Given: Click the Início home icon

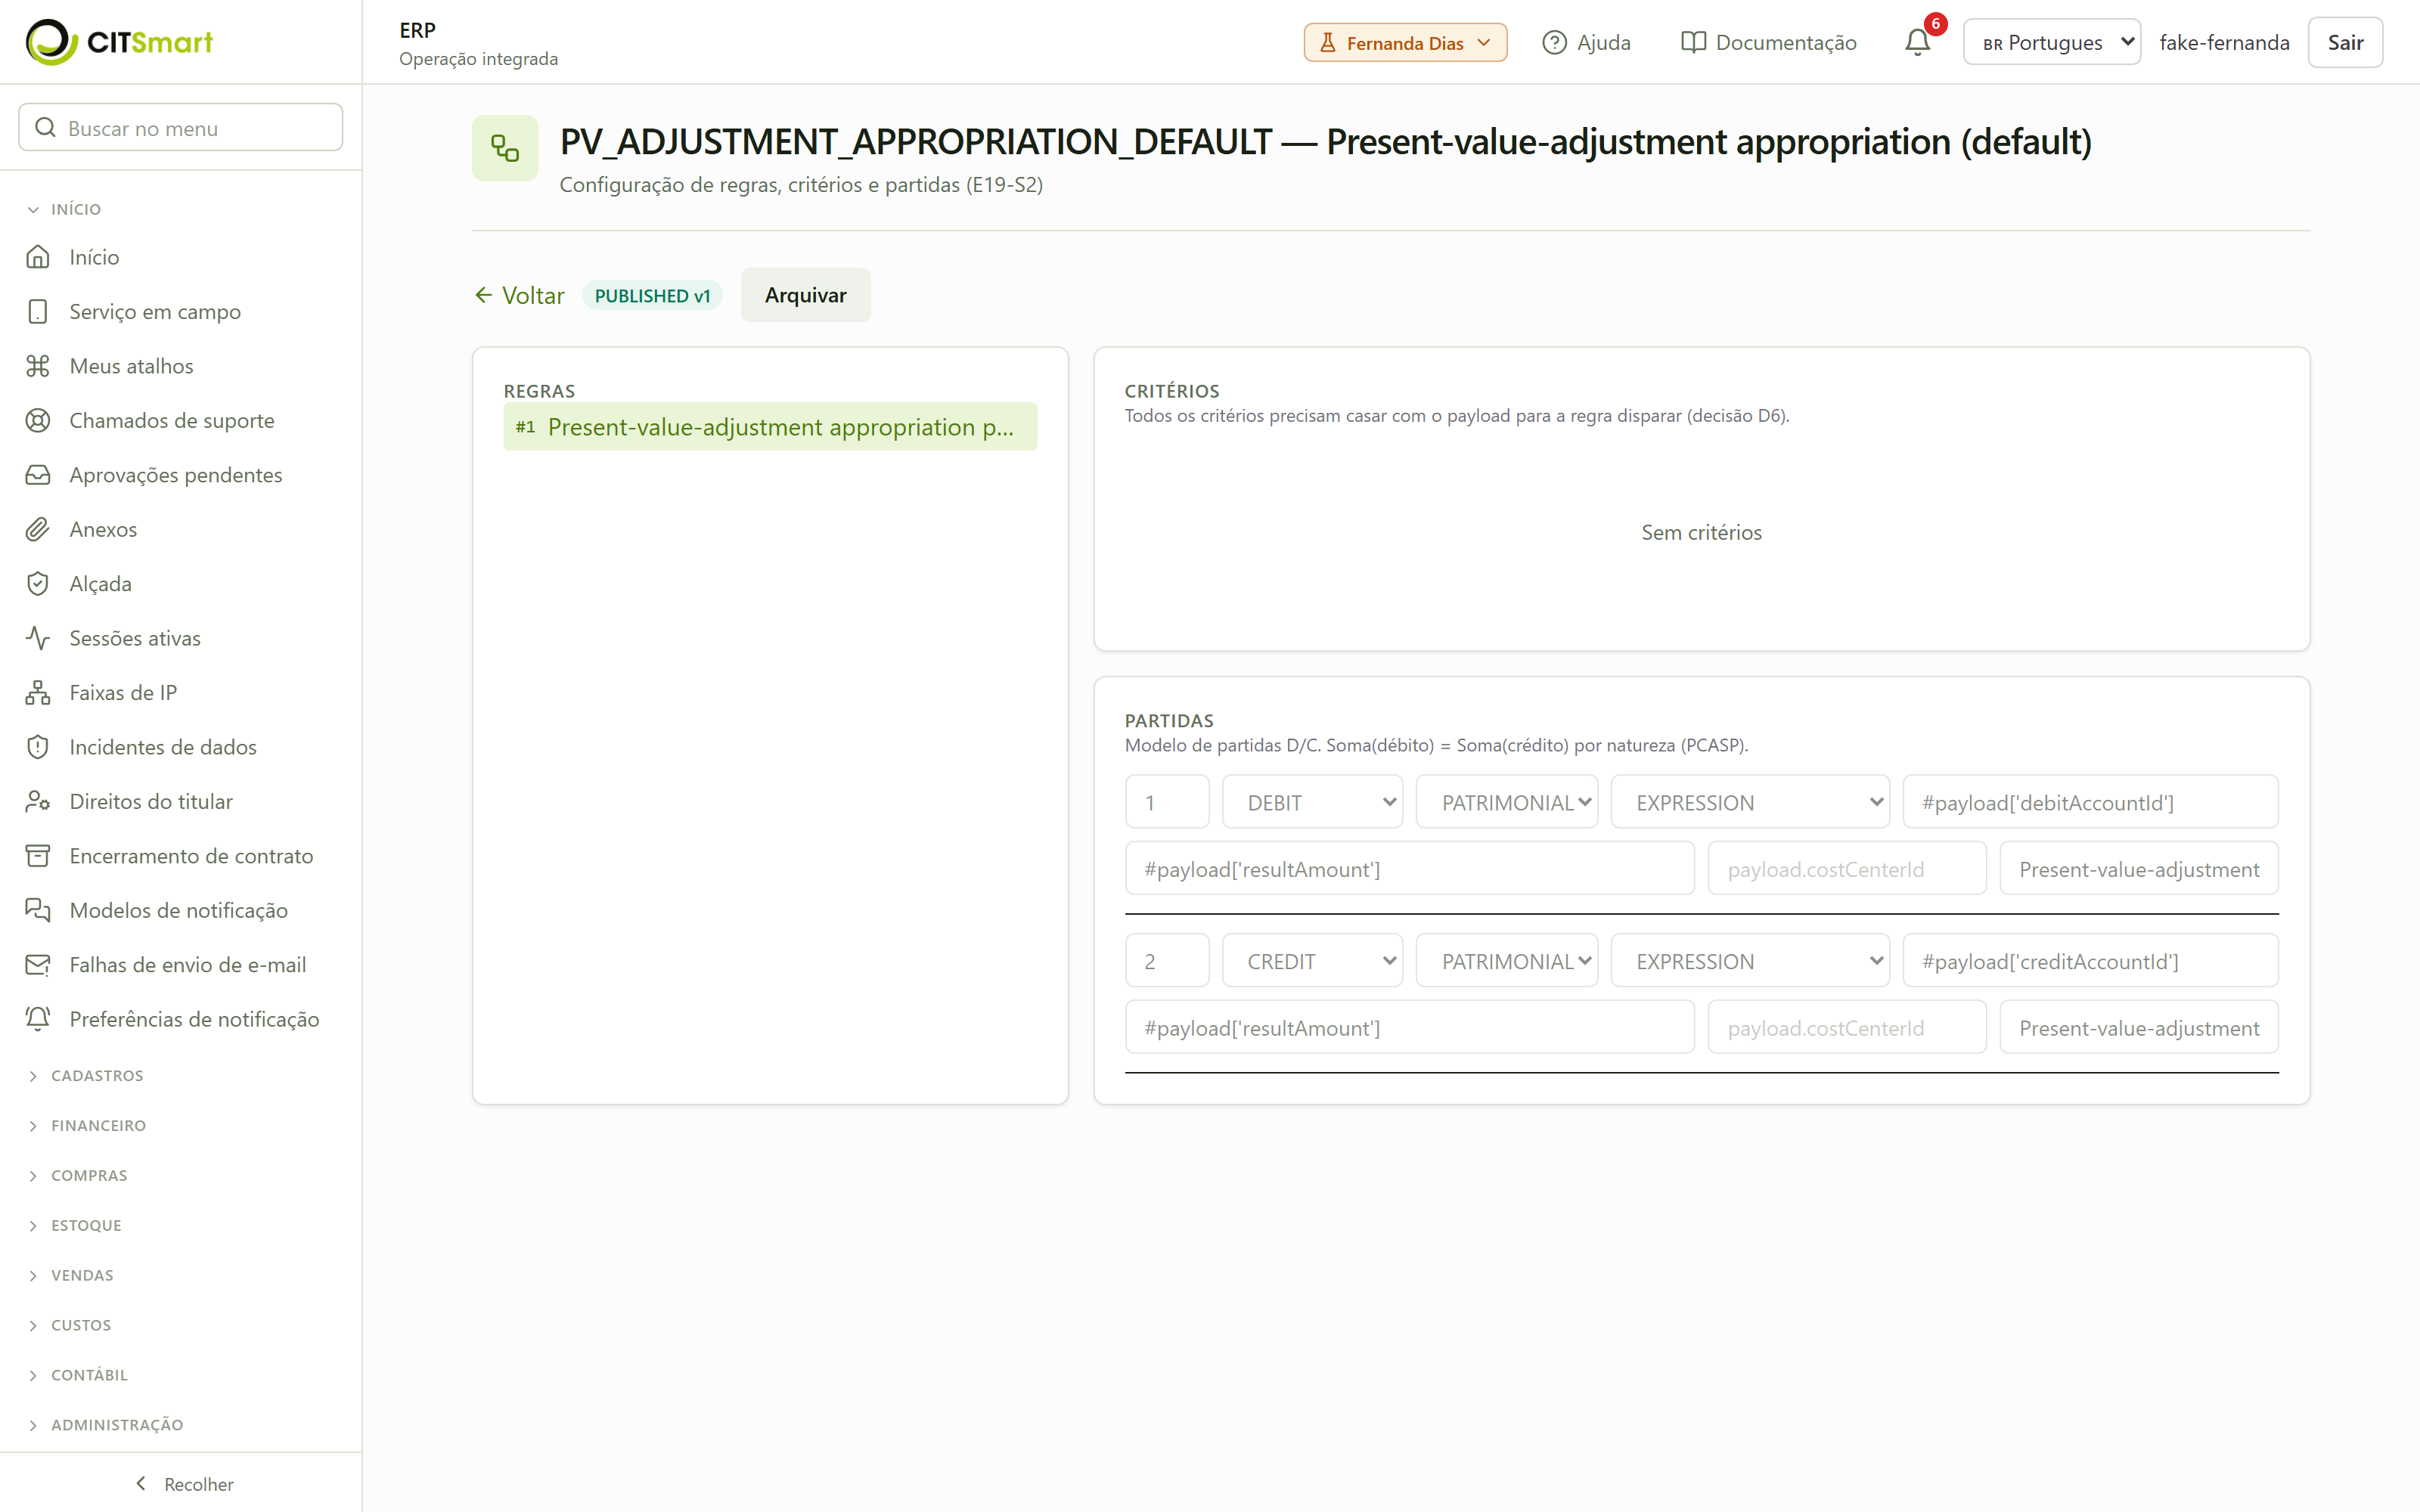Looking at the screenshot, I should [x=38, y=257].
